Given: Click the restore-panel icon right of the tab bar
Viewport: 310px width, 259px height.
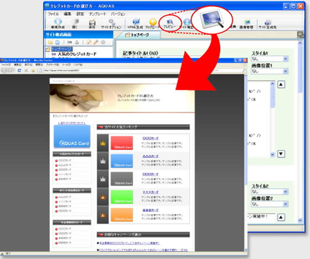Looking at the screenshot, I should click(301, 35).
